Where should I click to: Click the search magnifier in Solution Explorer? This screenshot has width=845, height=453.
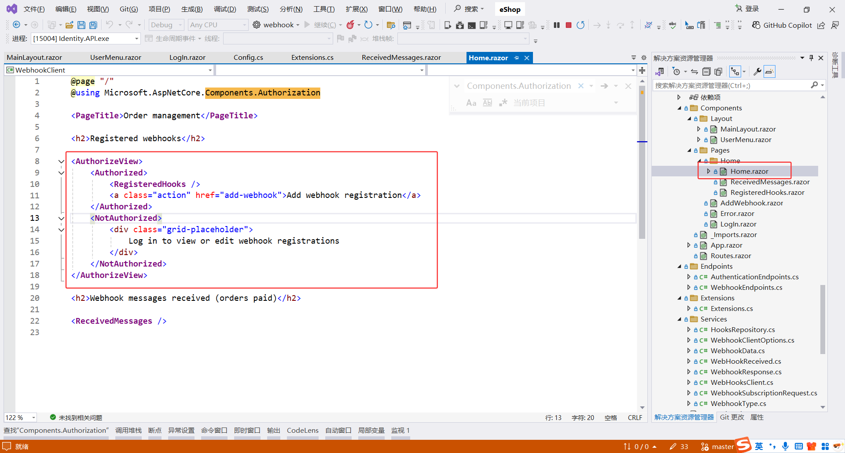tap(815, 85)
